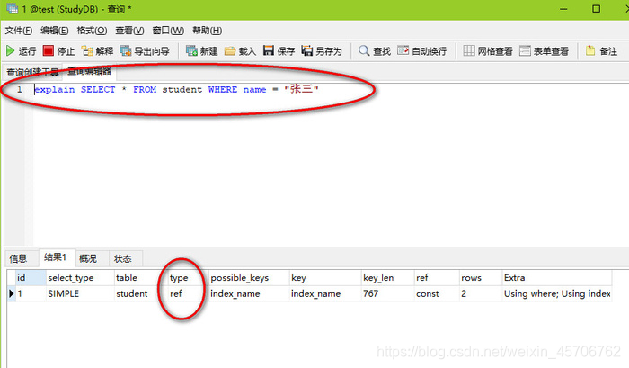Click into the SQL query editor line
This screenshot has height=368, width=629.
176,89
